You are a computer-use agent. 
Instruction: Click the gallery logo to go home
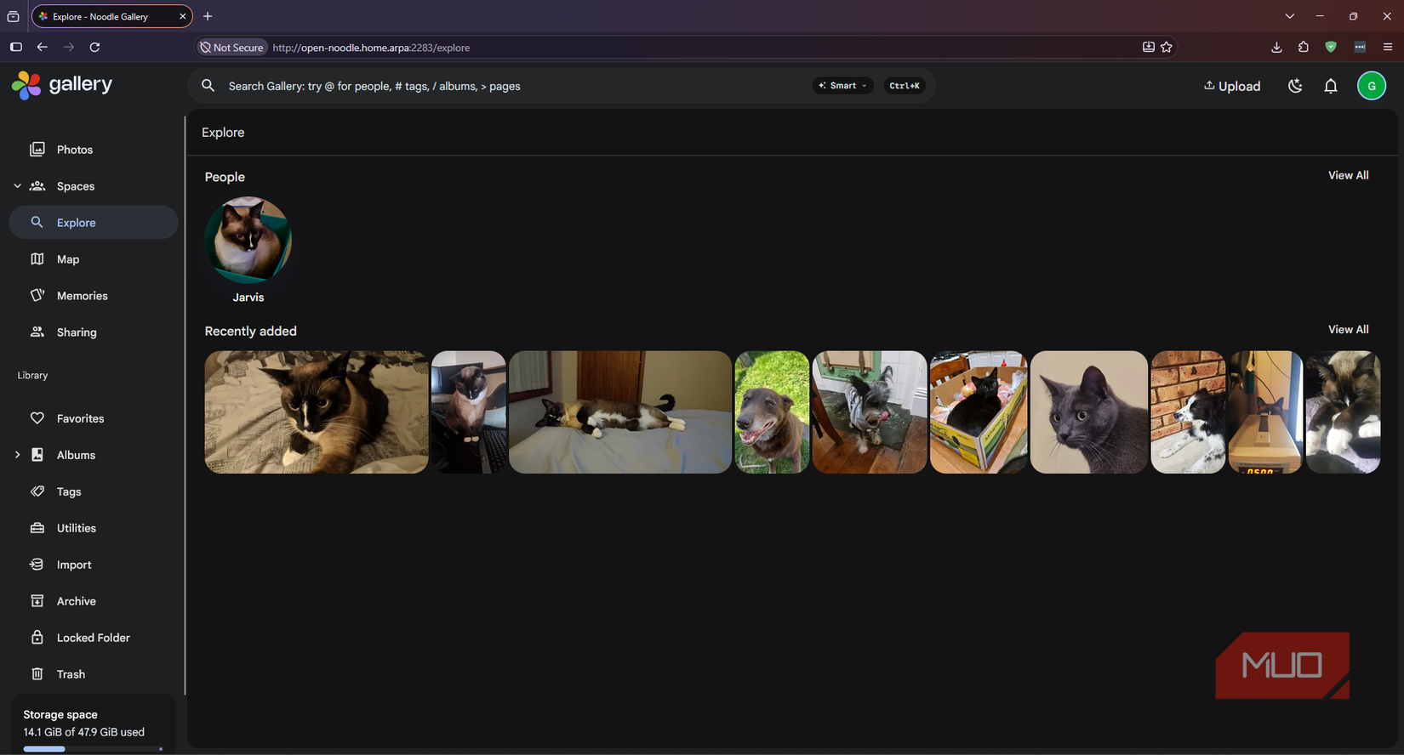62,85
